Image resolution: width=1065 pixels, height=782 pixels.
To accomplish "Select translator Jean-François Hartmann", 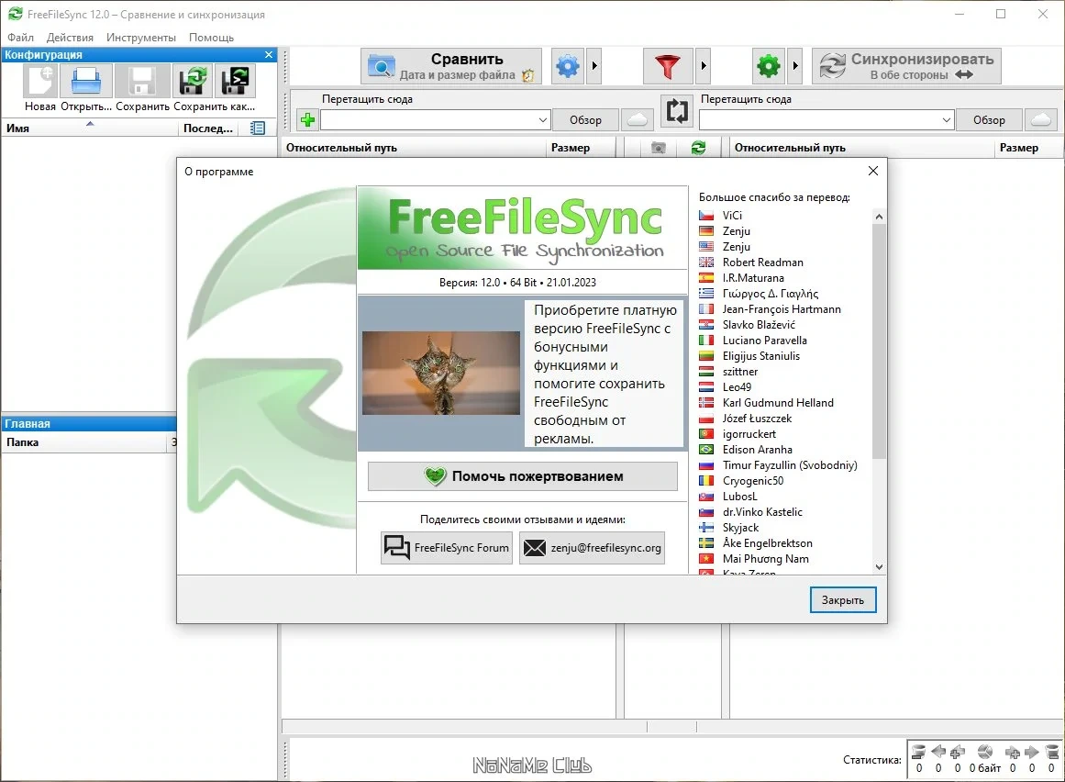I will coord(781,309).
